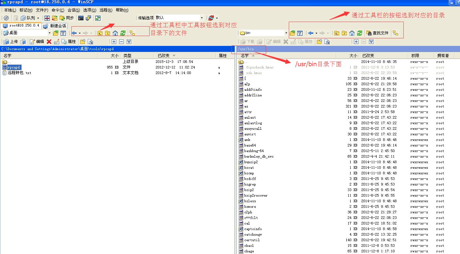
Task: Open the local drive dropdown showing 桌面
Action: pyautogui.click(x=27, y=33)
